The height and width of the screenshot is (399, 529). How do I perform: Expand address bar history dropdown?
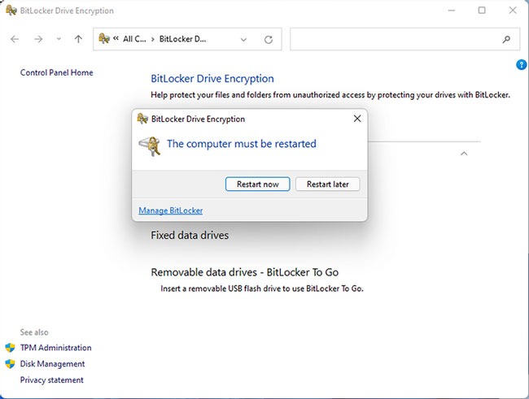coord(243,40)
